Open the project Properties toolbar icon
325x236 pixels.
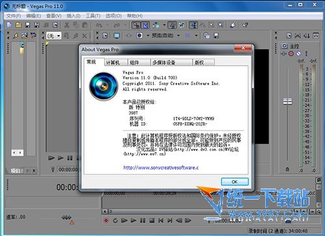tap(55, 25)
